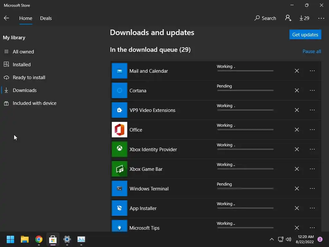Show hidden system tray icons
The image size is (329, 247).
click(272, 239)
